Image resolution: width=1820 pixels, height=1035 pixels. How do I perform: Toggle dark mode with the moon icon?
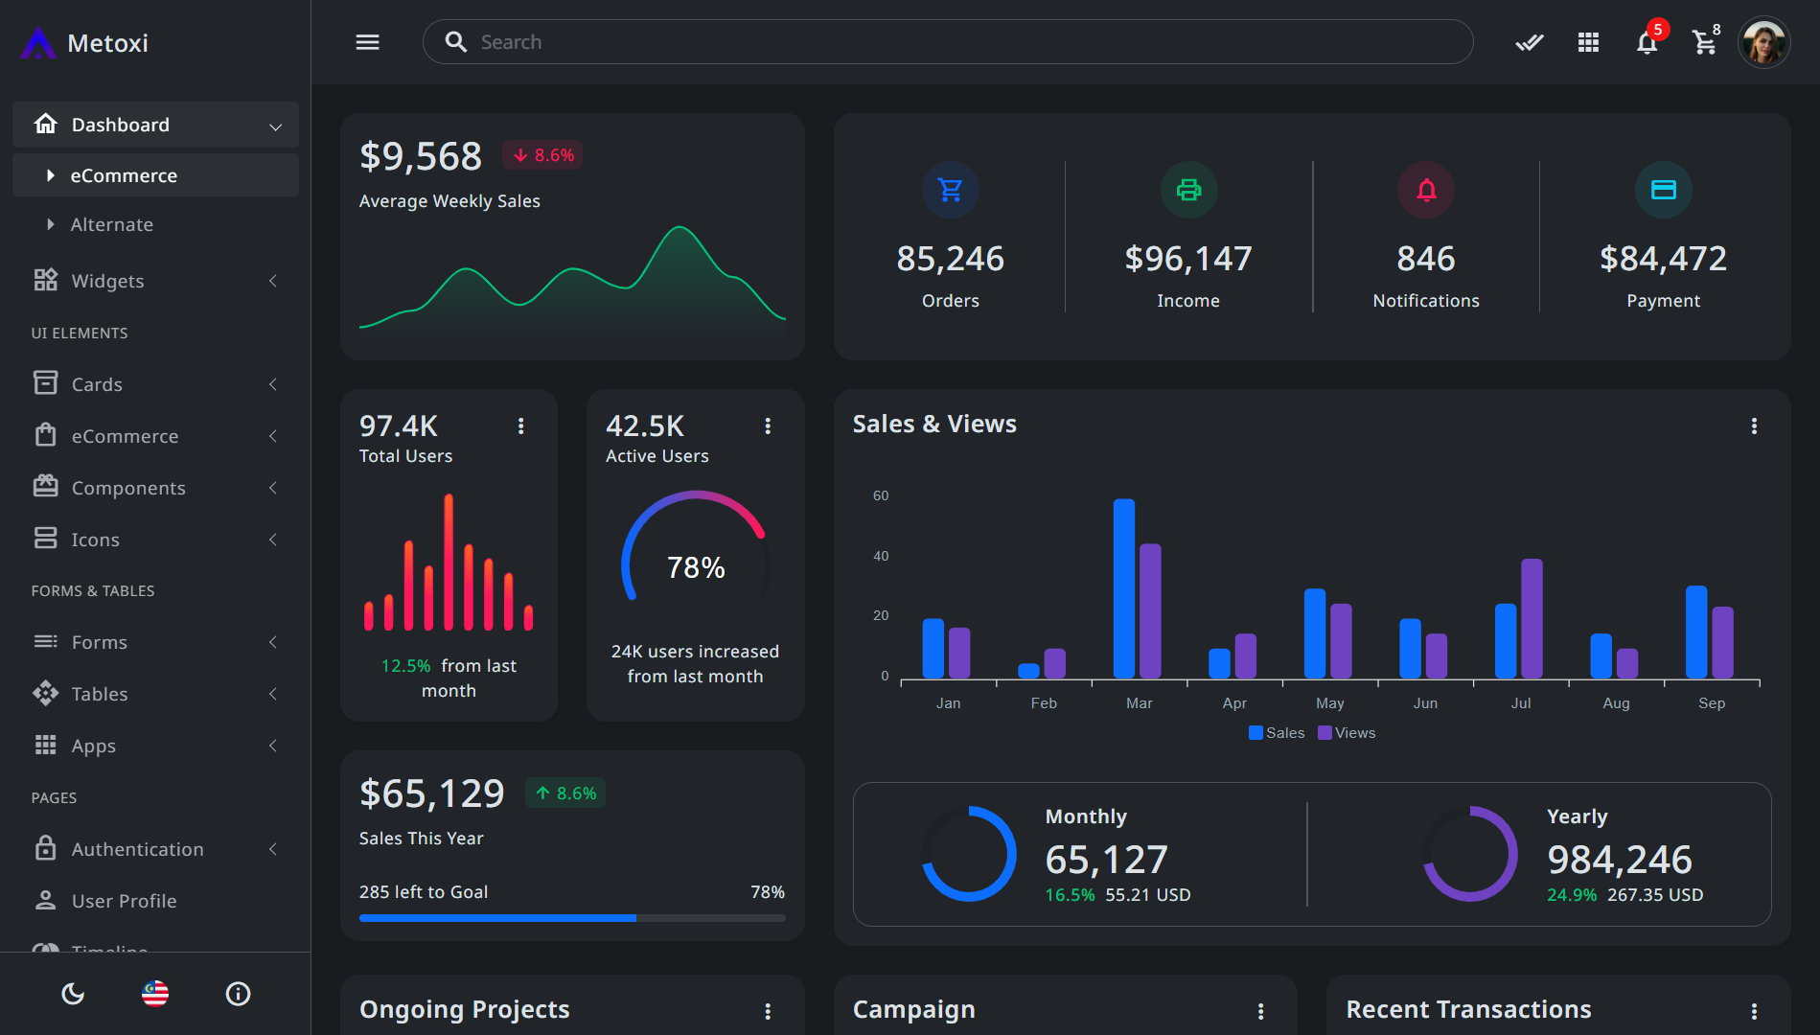(73, 994)
